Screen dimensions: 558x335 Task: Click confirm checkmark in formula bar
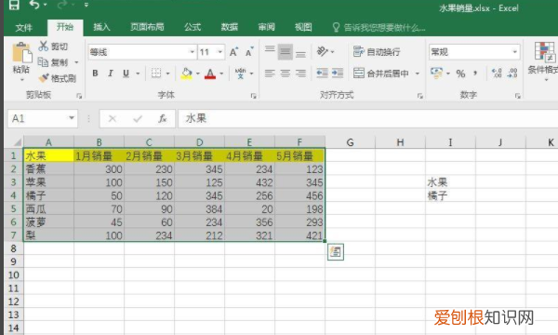(138, 118)
